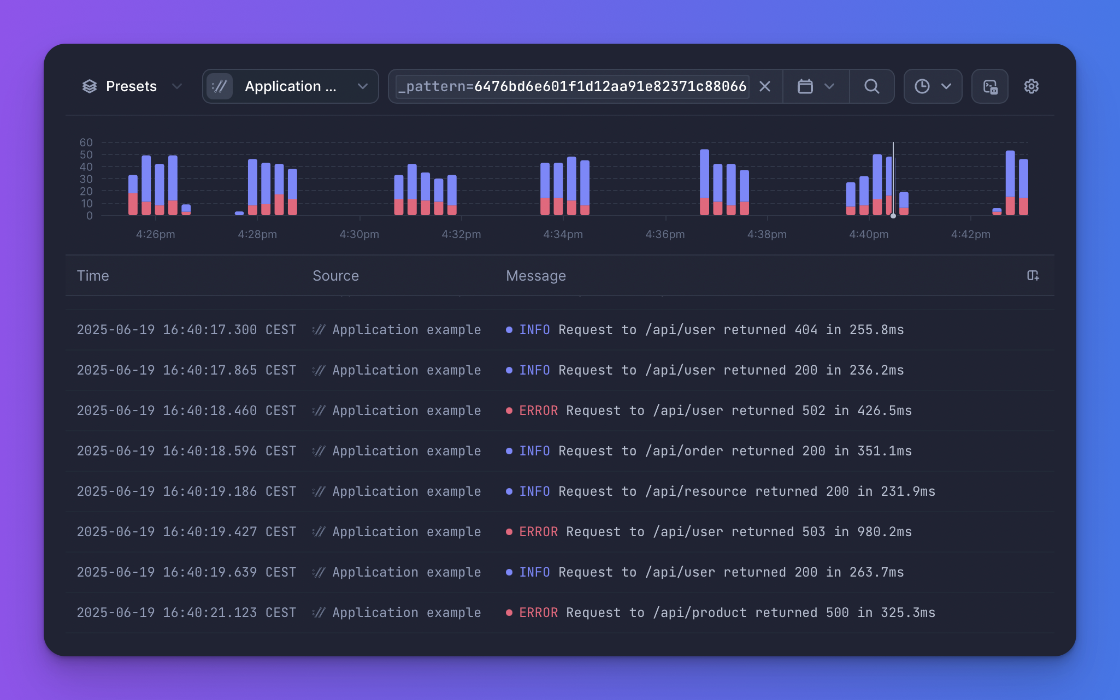The height and width of the screenshot is (700, 1120).
Task: Toggle the INFO level dot on the 404 row
Action: [x=509, y=330]
